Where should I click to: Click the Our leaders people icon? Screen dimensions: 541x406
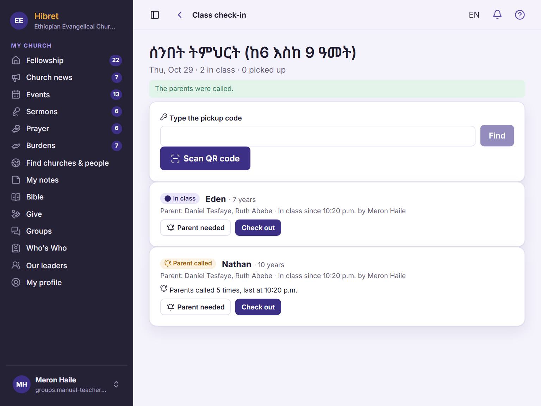point(16,265)
